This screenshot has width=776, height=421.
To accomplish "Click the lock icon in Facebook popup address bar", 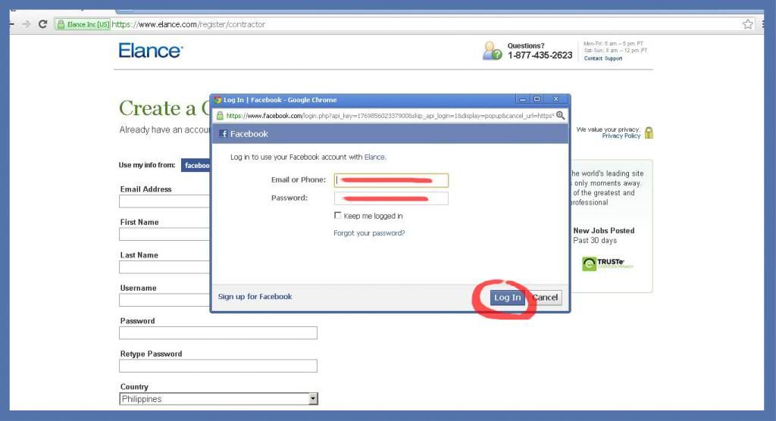I will pyautogui.click(x=220, y=115).
